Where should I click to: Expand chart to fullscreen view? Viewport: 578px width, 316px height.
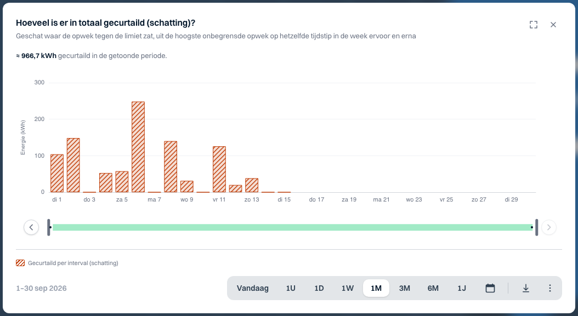point(534,25)
